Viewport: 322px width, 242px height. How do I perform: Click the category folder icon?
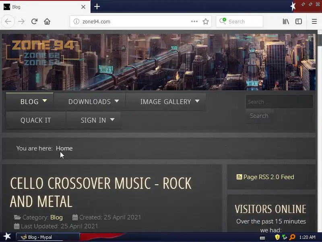17,217
